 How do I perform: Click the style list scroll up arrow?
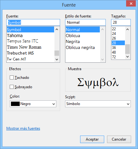click(x=103, y=29)
